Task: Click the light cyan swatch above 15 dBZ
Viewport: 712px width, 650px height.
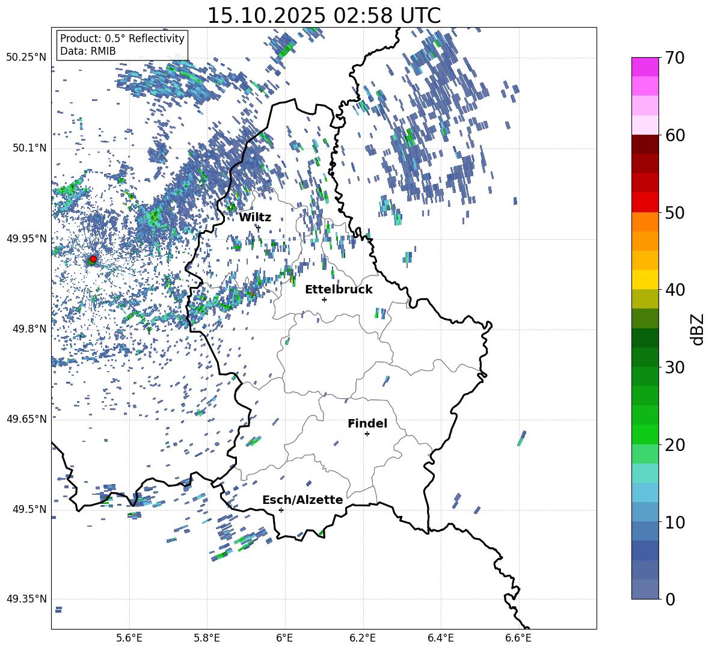Action: tap(645, 473)
